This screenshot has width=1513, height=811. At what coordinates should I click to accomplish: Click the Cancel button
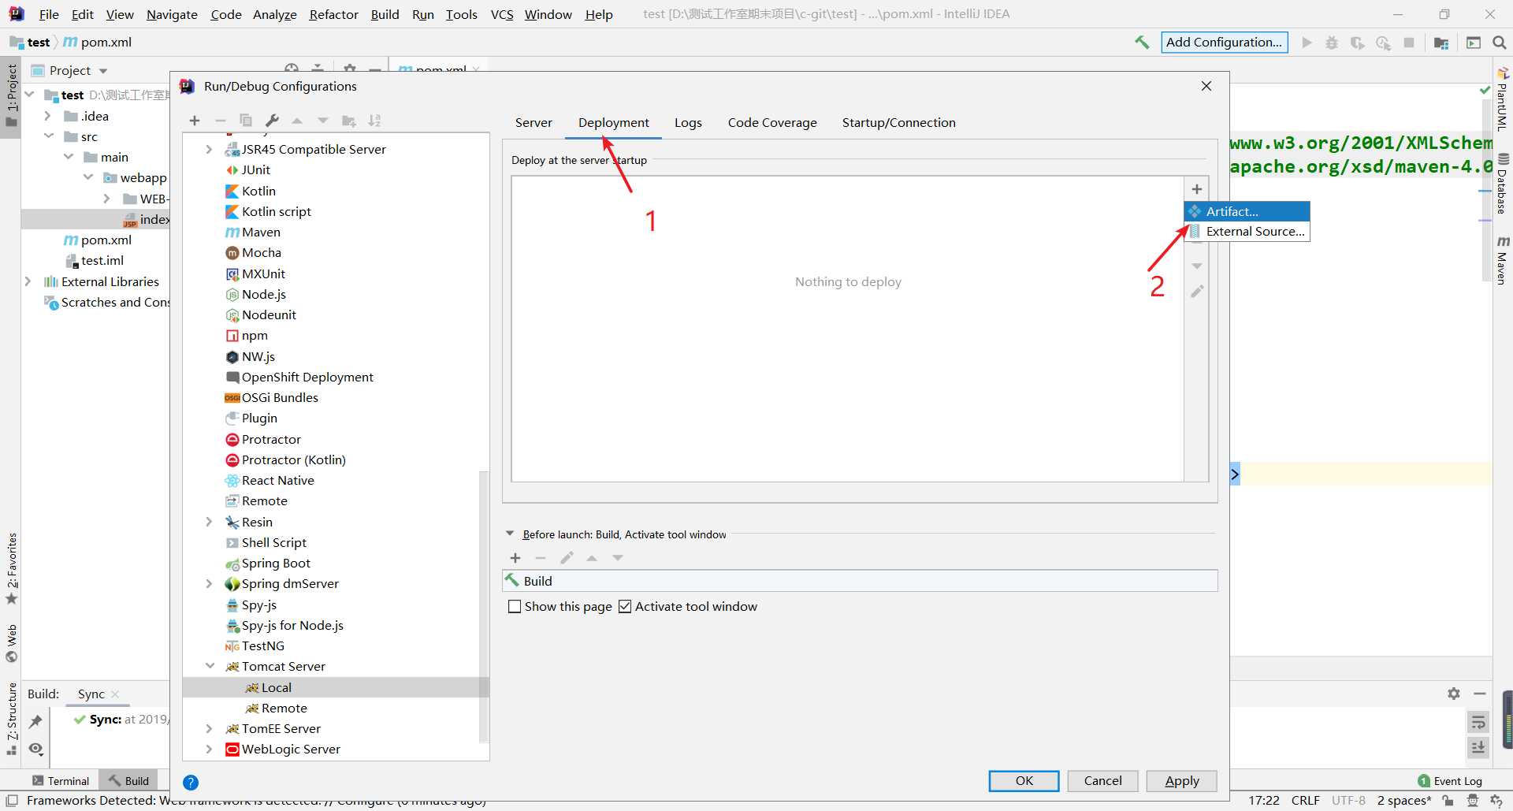click(x=1102, y=781)
